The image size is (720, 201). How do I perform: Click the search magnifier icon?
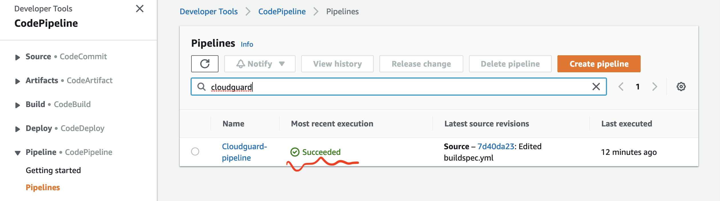pyautogui.click(x=202, y=87)
